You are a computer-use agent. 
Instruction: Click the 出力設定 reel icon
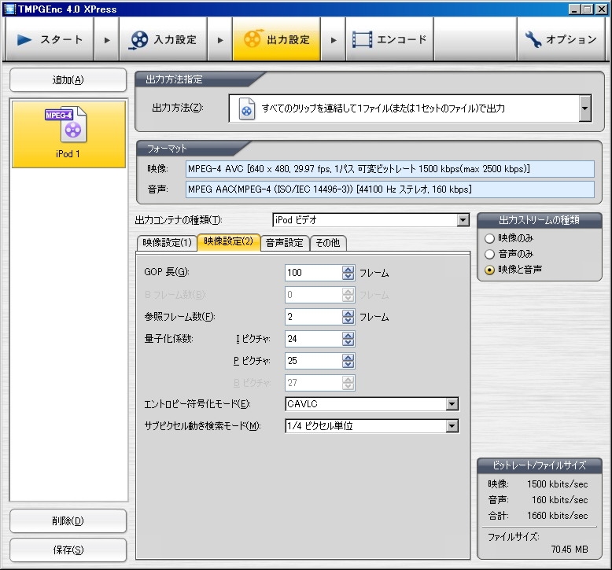pos(253,39)
